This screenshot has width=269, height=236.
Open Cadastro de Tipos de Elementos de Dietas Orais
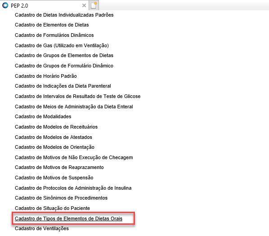[x=69, y=218]
